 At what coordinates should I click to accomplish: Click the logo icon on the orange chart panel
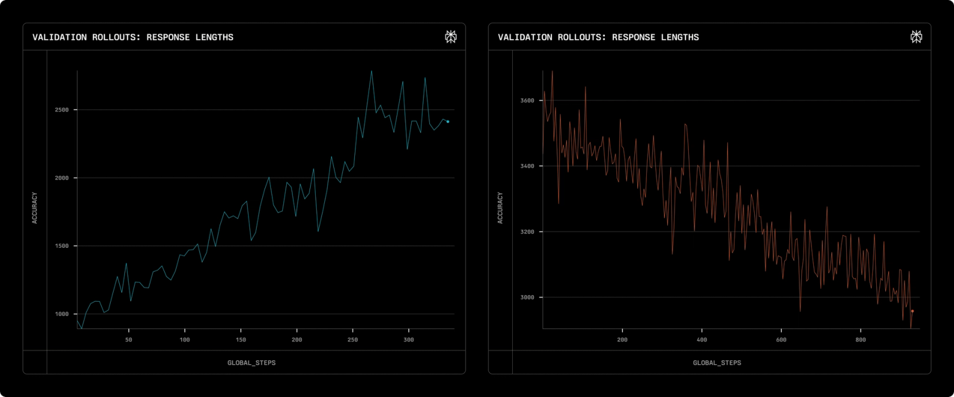[916, 37]
